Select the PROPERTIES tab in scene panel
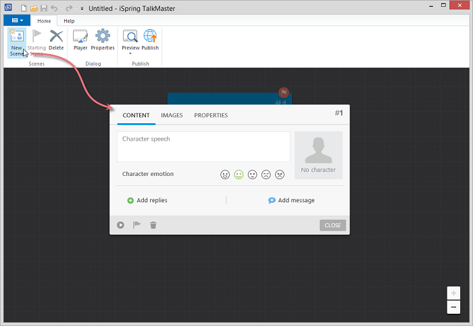The image size is (473, 326). coord(211,115)
